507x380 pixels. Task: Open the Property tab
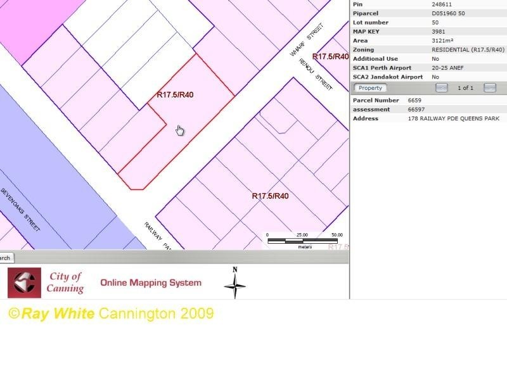369,88
